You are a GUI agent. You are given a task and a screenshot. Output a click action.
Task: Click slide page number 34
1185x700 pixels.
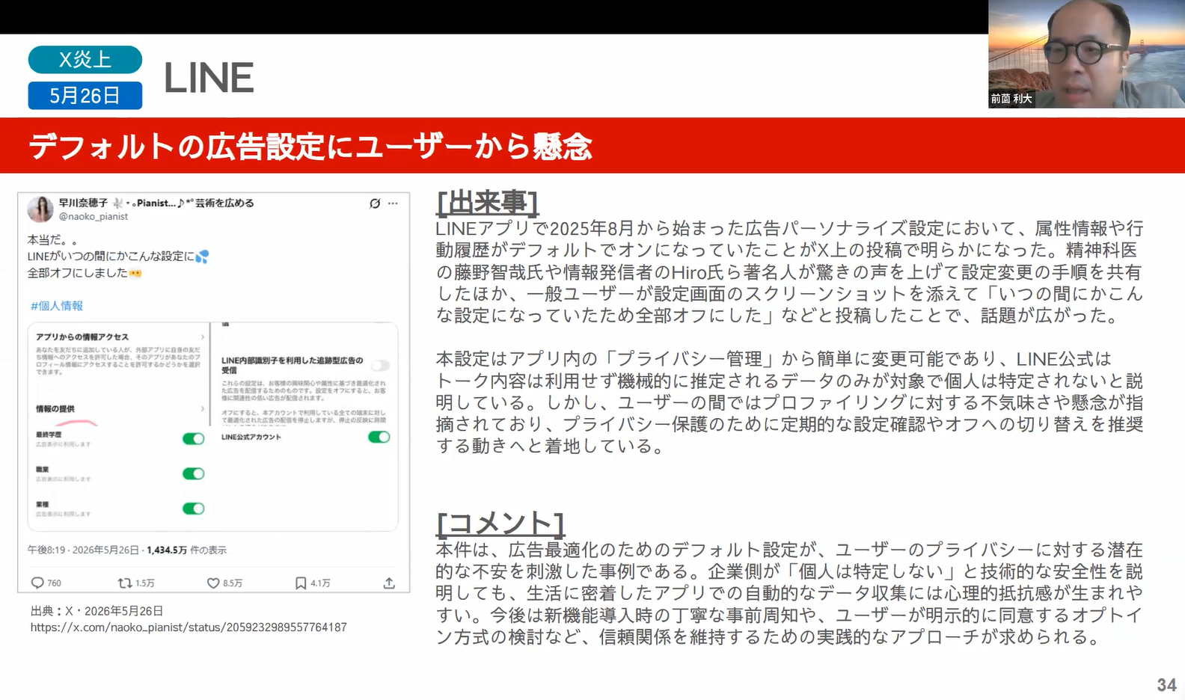(x=1167, y=685)
